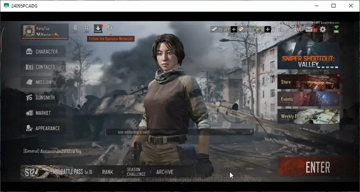The width and height of the screenshot is (360, 192).
Task: Click the 24095PCADG window title icon
Action: [6, 6]
